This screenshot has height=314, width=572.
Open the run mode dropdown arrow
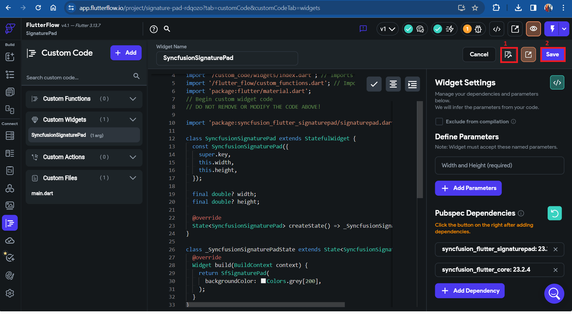click(564, 29)
